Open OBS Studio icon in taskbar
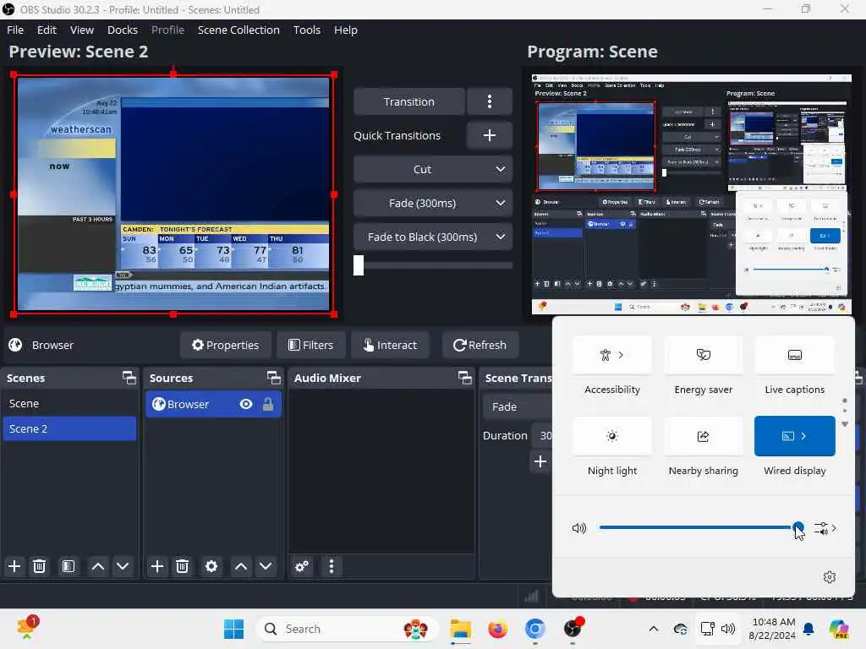This screenshot has width=866, height=649. (573, 629)
